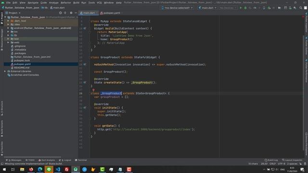Open the Refactor menu

65,3
